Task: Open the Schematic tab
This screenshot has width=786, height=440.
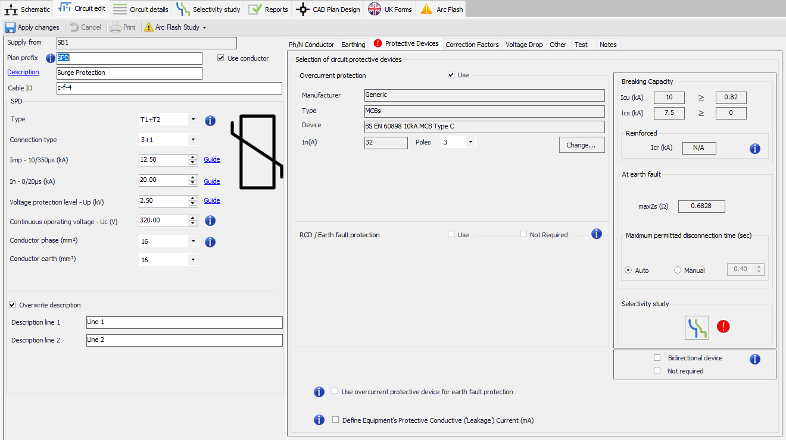Action: coord(27,9)
